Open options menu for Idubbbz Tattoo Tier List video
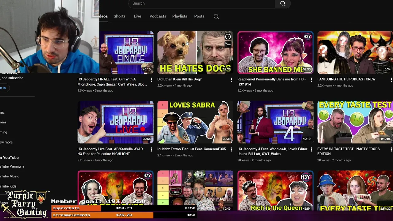393x221 pixels. 231,149
